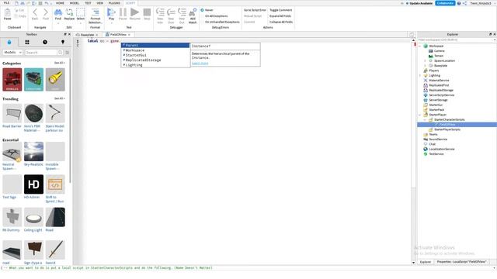This screenshot has width=497, height=279.
Task: Click See All next to Trending
Action: click(59, 98)
